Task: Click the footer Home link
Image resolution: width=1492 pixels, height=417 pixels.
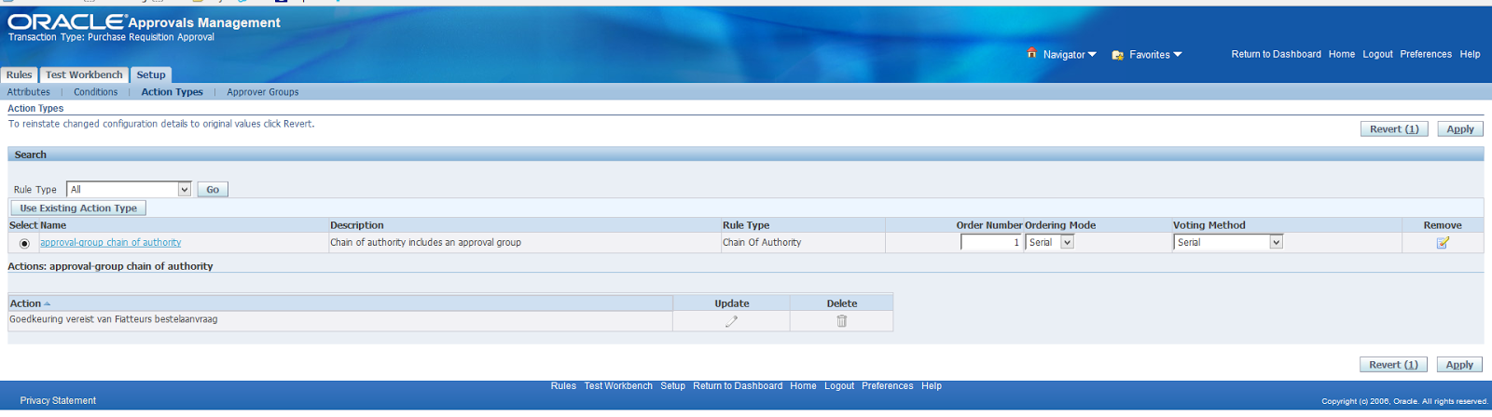Action: tap(803, 386)
